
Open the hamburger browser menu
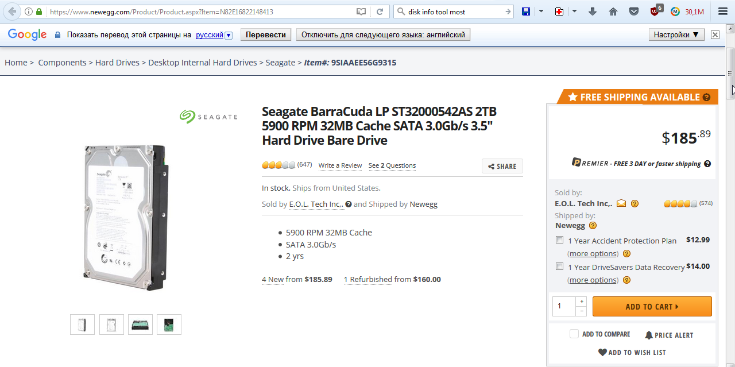coord(722,11)
